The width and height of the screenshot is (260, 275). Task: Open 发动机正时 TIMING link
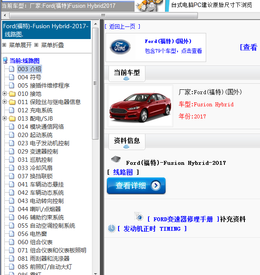pyautogui.click(x=152, y=229)
